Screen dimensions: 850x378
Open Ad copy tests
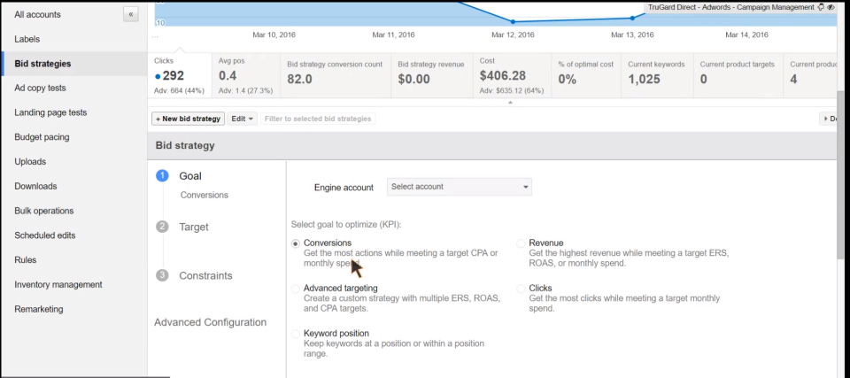[40, 88]
